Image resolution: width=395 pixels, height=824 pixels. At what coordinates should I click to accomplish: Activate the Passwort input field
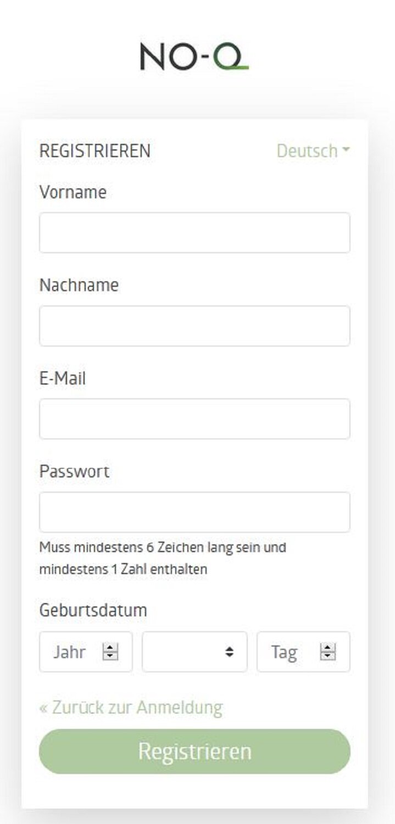(x=194, y=512)
